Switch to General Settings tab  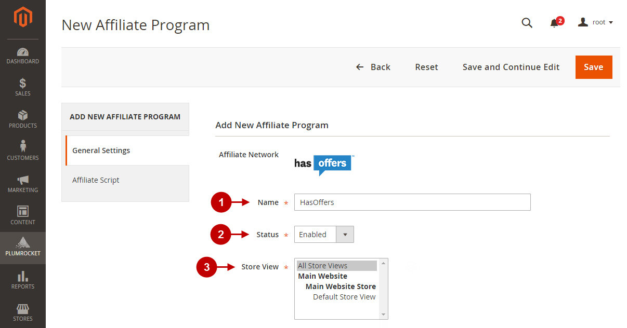(127, 151)
